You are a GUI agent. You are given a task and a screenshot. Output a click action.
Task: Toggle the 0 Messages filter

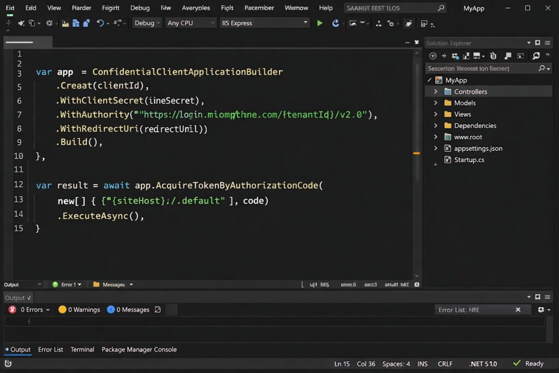pos(128,310)
